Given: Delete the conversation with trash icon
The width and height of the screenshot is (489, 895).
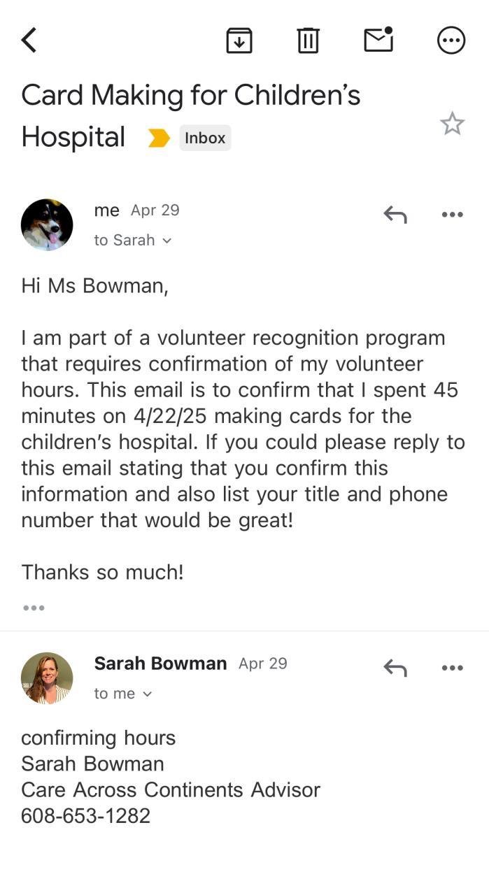Looking at the screenshot, I should [x=308, y=41].
